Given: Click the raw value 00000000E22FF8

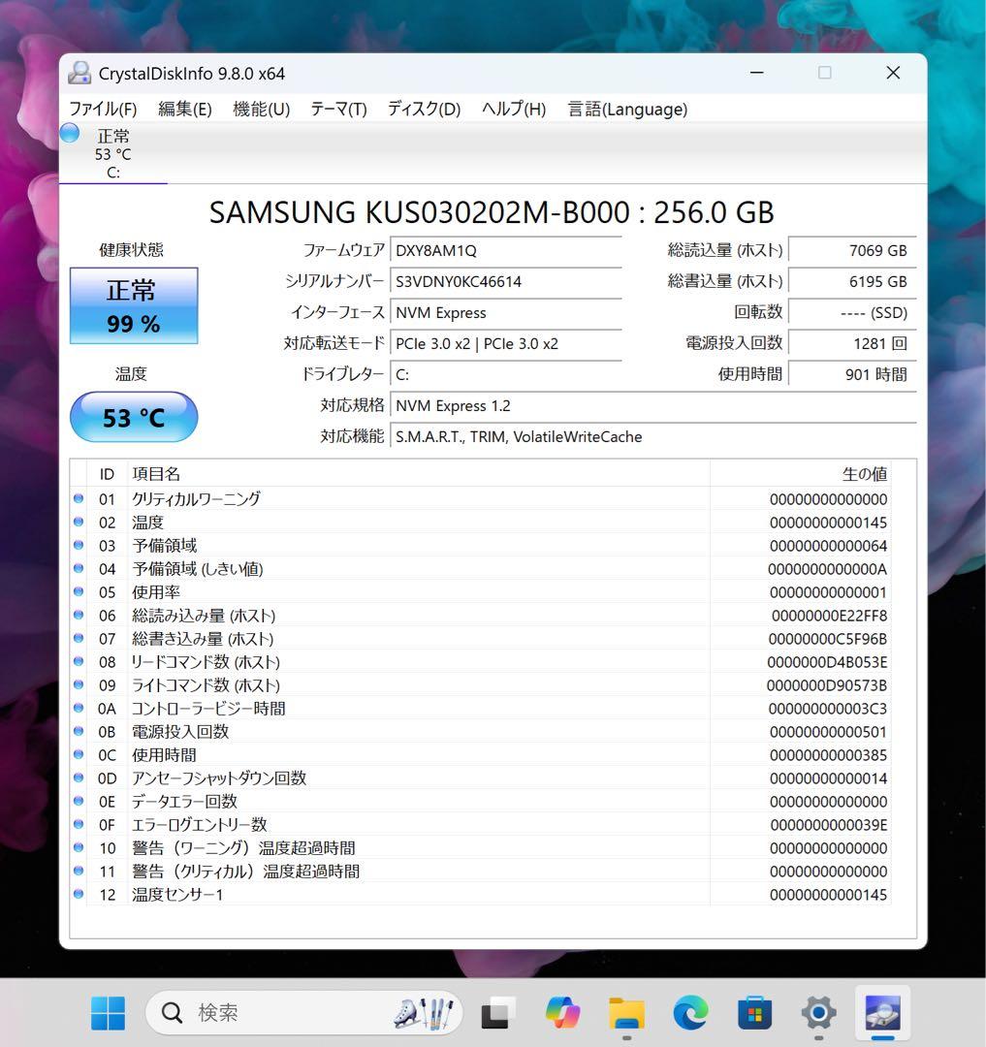Looking at the screenshot, I should [x=829, y=616].
